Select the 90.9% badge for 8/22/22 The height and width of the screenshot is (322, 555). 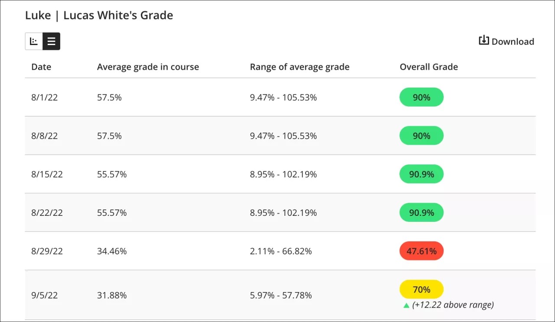point(421,212)
